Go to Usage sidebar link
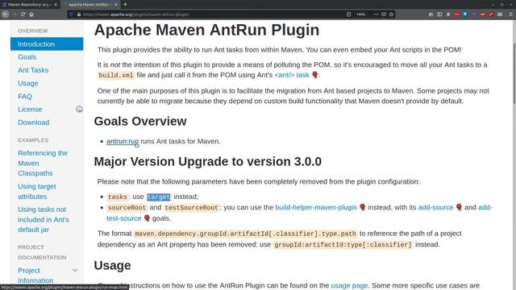Screen dimensions: 516x290 click(x=28, y=83)
